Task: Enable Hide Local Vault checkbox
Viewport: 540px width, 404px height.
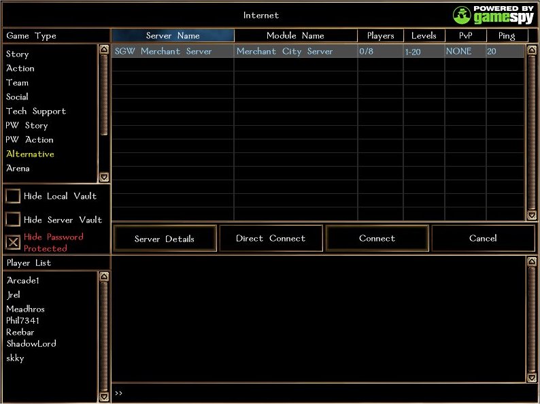Action: point(13,196)
